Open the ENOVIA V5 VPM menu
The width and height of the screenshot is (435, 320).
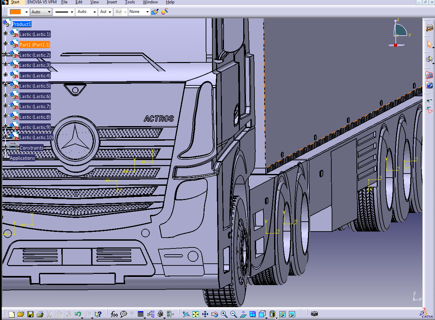point(42,2)
